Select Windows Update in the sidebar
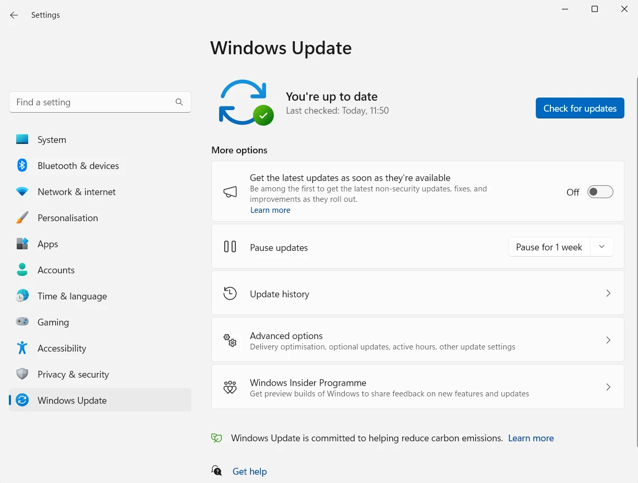This screenshot has width=638, height=483. click(72, 400)
